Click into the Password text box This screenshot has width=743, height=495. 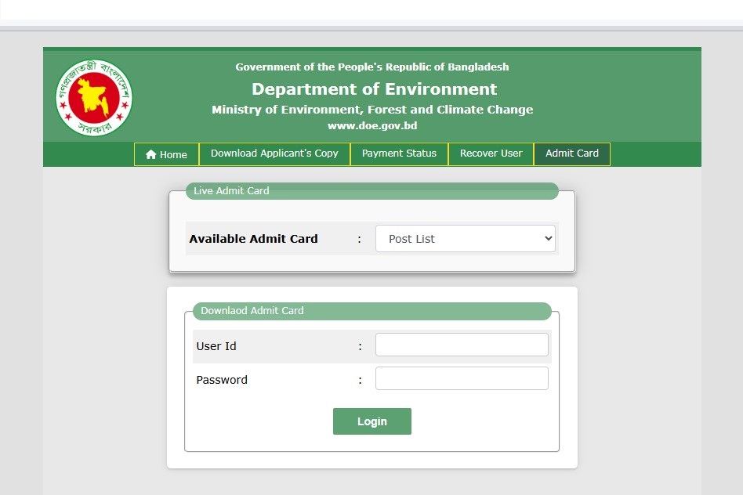pyautogui.click(x=462, y=379)
